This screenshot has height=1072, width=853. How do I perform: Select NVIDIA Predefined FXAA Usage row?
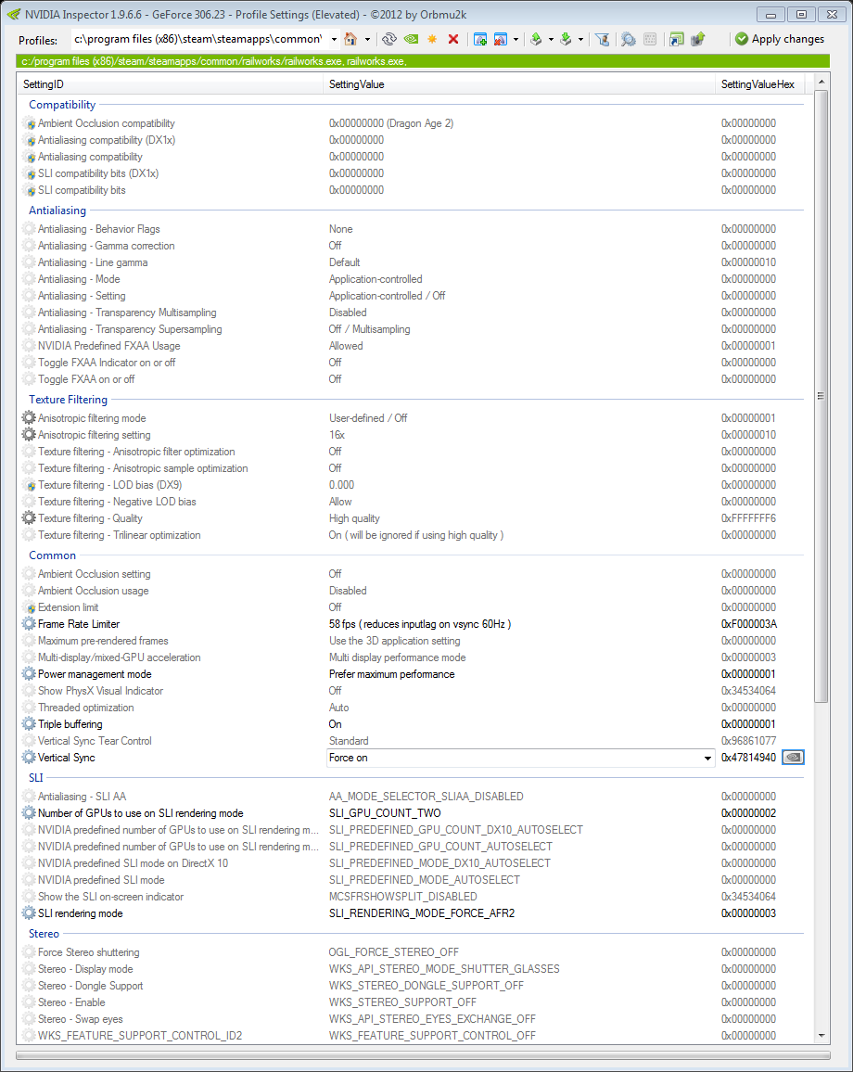(413, 346)
